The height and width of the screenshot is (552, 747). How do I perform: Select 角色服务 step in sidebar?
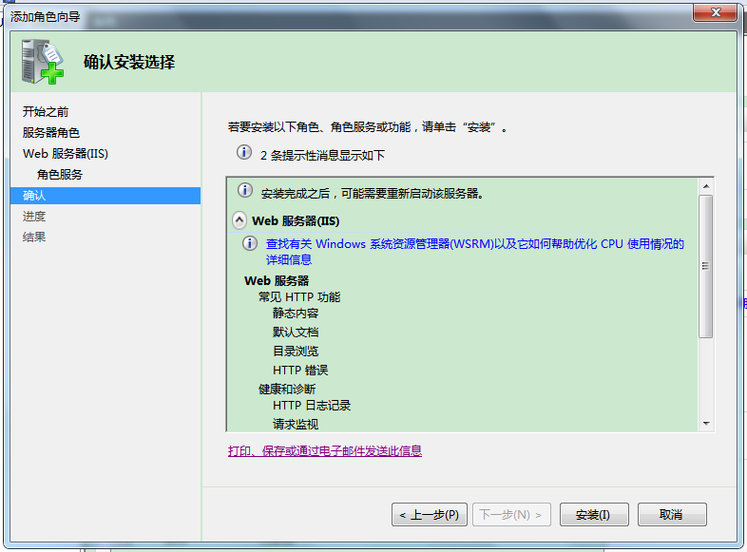[60, 175]
